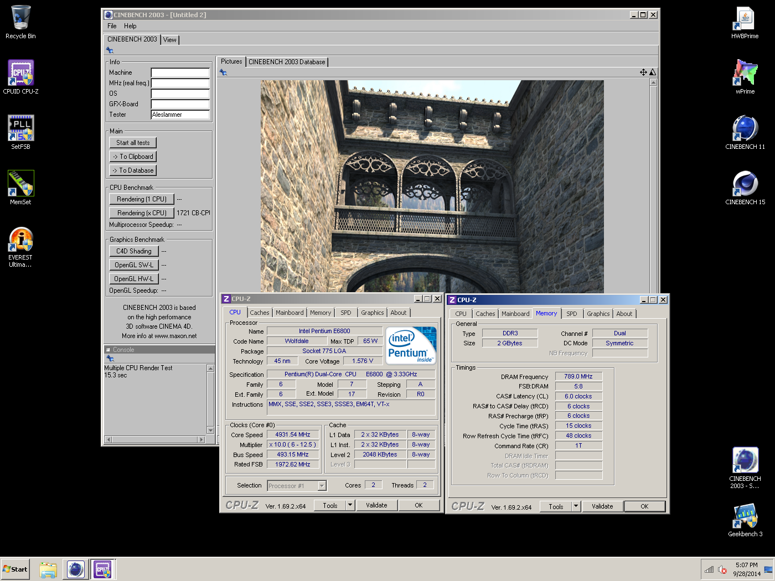
Task: Open CINEBENCH 15 desktop shortcut
Action: pyautogui.click(x=745, y=188)
